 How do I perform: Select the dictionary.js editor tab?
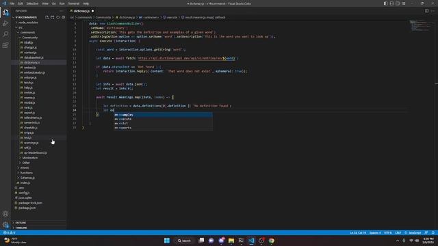click(81, 11)
